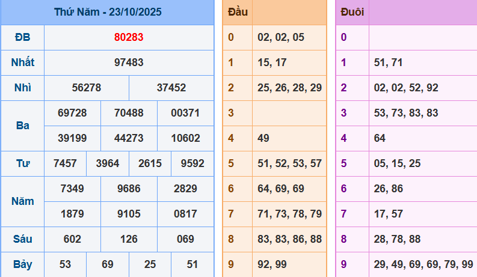
Task: Click the ĐB row label
Action: (x=22, y=37)
